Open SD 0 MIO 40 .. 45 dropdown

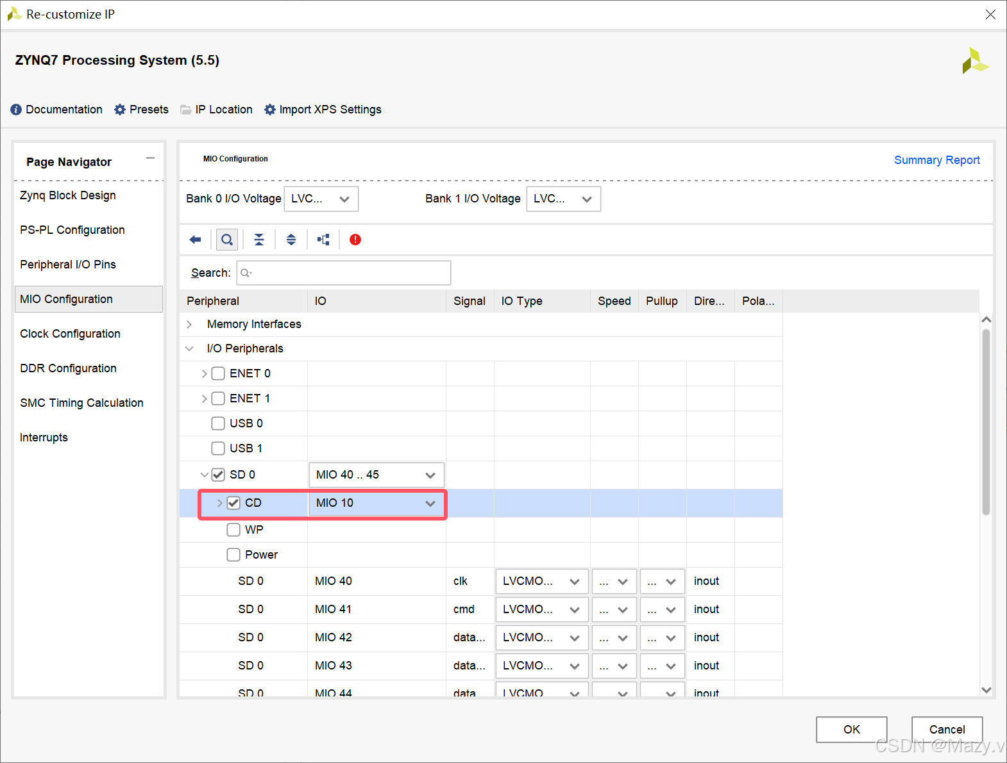377,475
